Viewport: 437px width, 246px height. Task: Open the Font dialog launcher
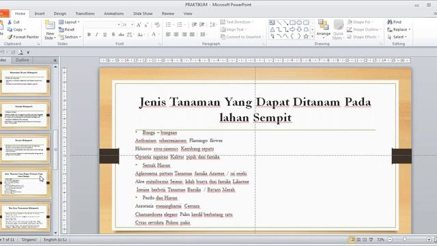(160, 44)
